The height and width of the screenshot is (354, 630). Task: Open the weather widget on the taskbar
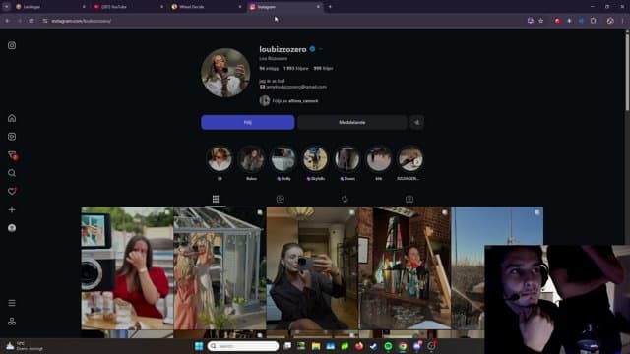coord(24,346)
